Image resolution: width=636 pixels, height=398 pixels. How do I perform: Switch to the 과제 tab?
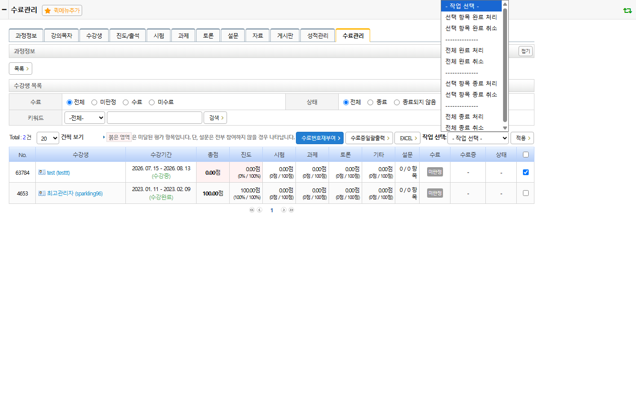click(x=183, y=35)
